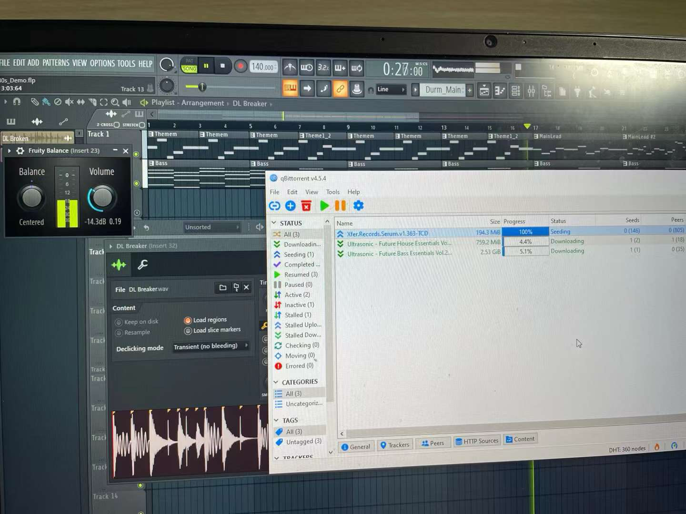
Task: Click the green Resume torrents play icon
Action: (324, 206)
